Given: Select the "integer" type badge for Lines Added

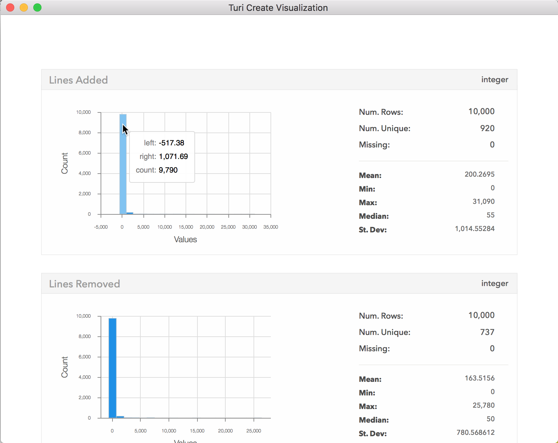Looking at the screenshot, I should coord(494,79).
